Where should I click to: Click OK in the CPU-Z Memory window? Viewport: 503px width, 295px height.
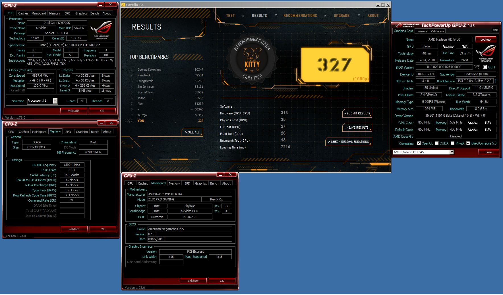[103, 229]
